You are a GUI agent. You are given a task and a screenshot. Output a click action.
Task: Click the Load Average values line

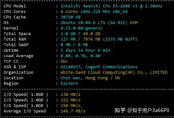click(80, 56)
